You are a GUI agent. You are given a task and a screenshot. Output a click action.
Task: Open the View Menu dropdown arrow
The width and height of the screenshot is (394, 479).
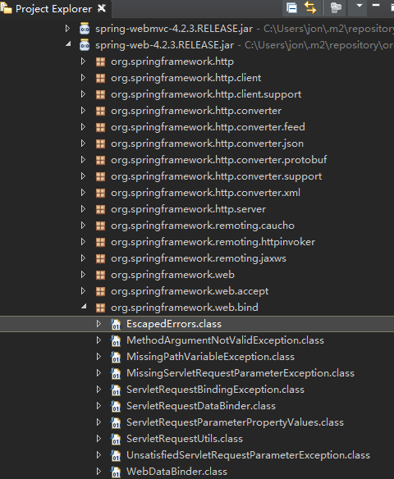(360, 6)
